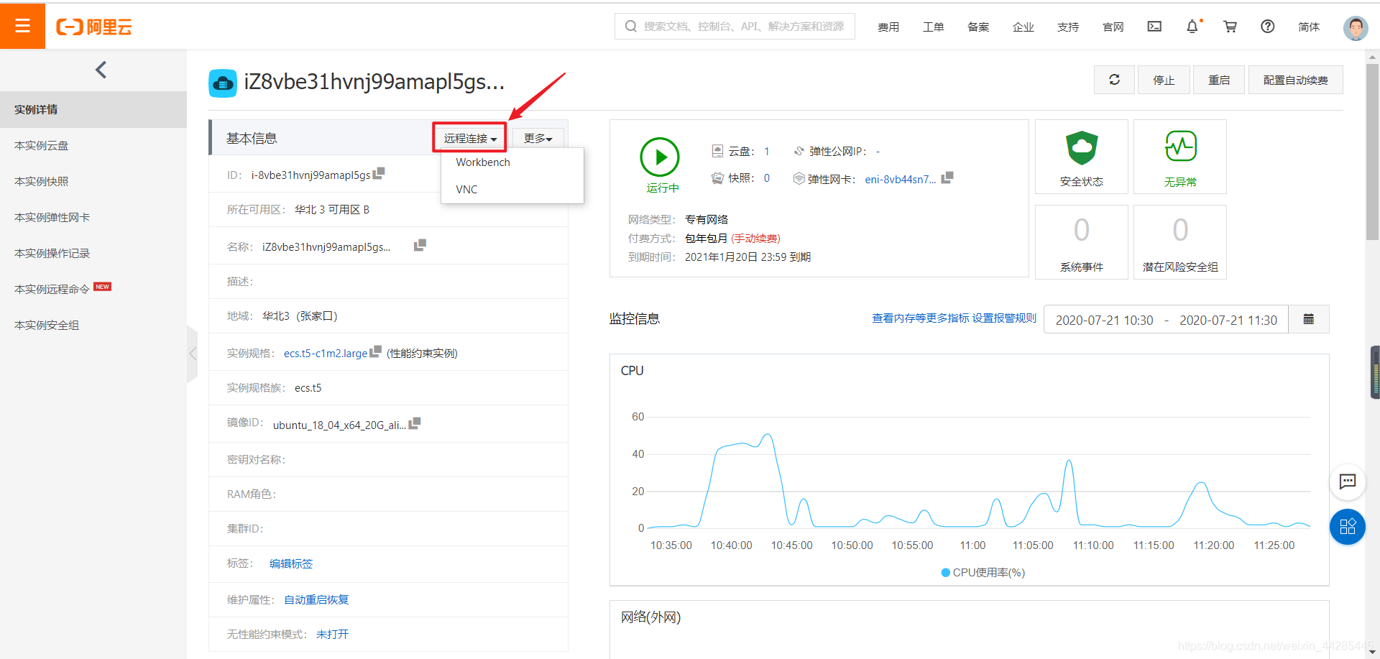Open the user avatar menu

coord(1356,27)
